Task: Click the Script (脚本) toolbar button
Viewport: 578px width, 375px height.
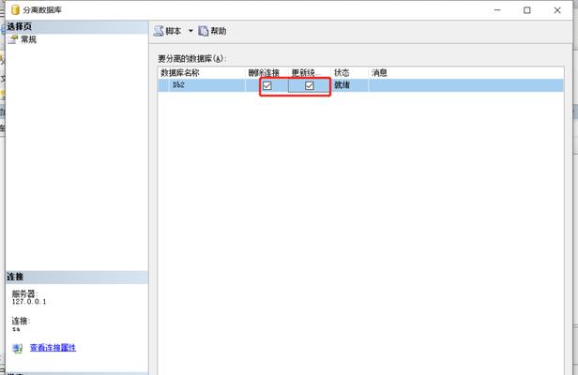Action: click(168, 31)
